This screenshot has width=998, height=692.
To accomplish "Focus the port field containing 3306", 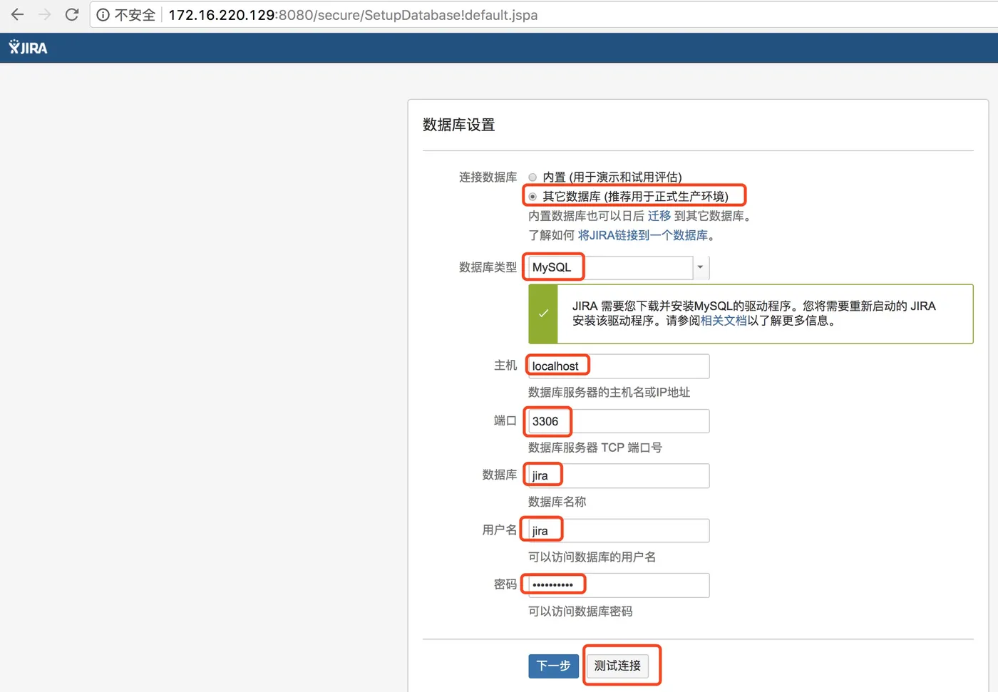I will tap(619, 421).
